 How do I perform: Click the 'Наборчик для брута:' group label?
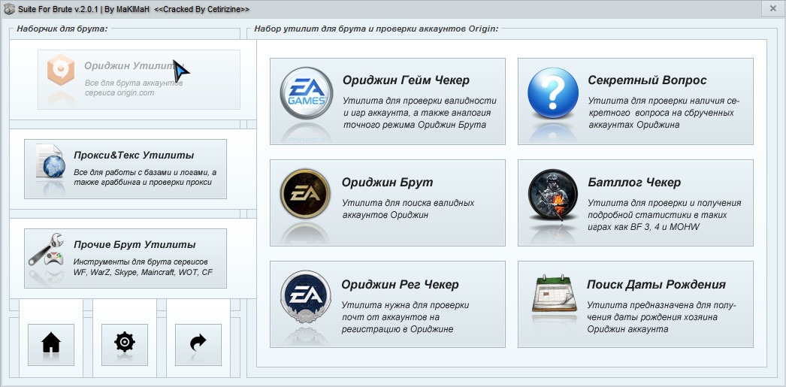pos(62,29)
